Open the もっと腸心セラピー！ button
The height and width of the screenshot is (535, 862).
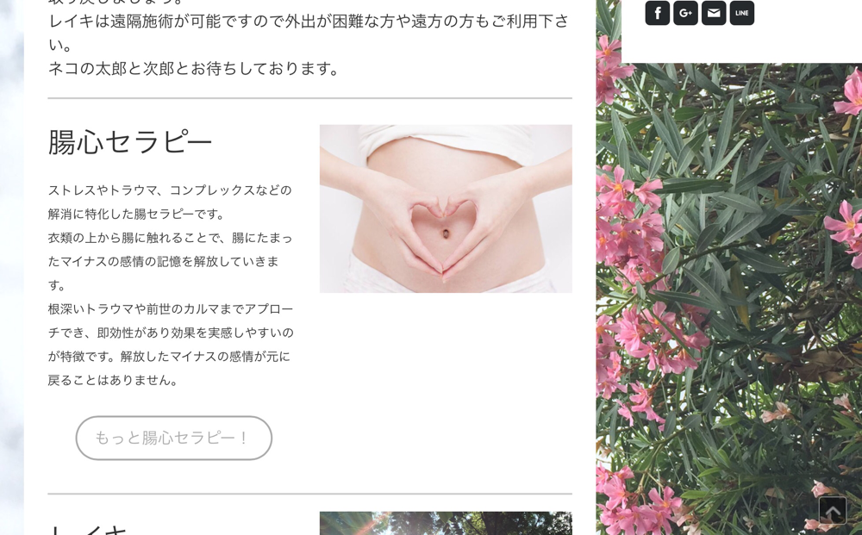tap(174, 438)
